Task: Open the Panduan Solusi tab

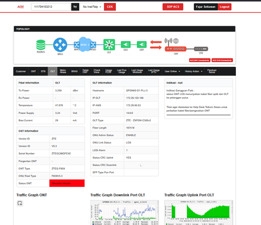Action: click(x=212, y=72)
